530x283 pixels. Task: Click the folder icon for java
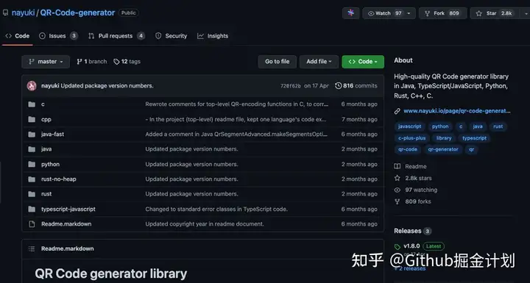[x=32, y=149]
